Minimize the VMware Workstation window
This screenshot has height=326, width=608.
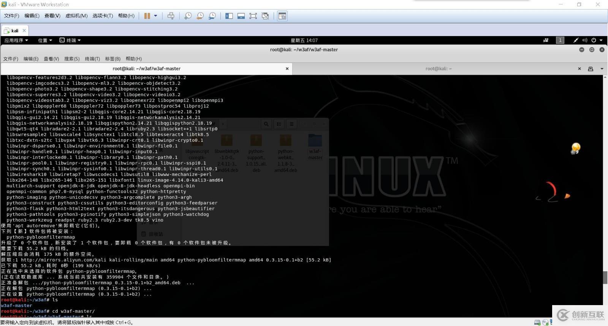[x=561, y=5]
